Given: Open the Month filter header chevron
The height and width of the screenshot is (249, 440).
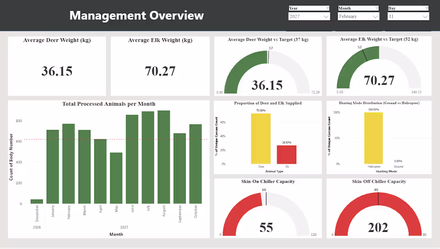Looking at the screenshot, I should click(377, 8).
